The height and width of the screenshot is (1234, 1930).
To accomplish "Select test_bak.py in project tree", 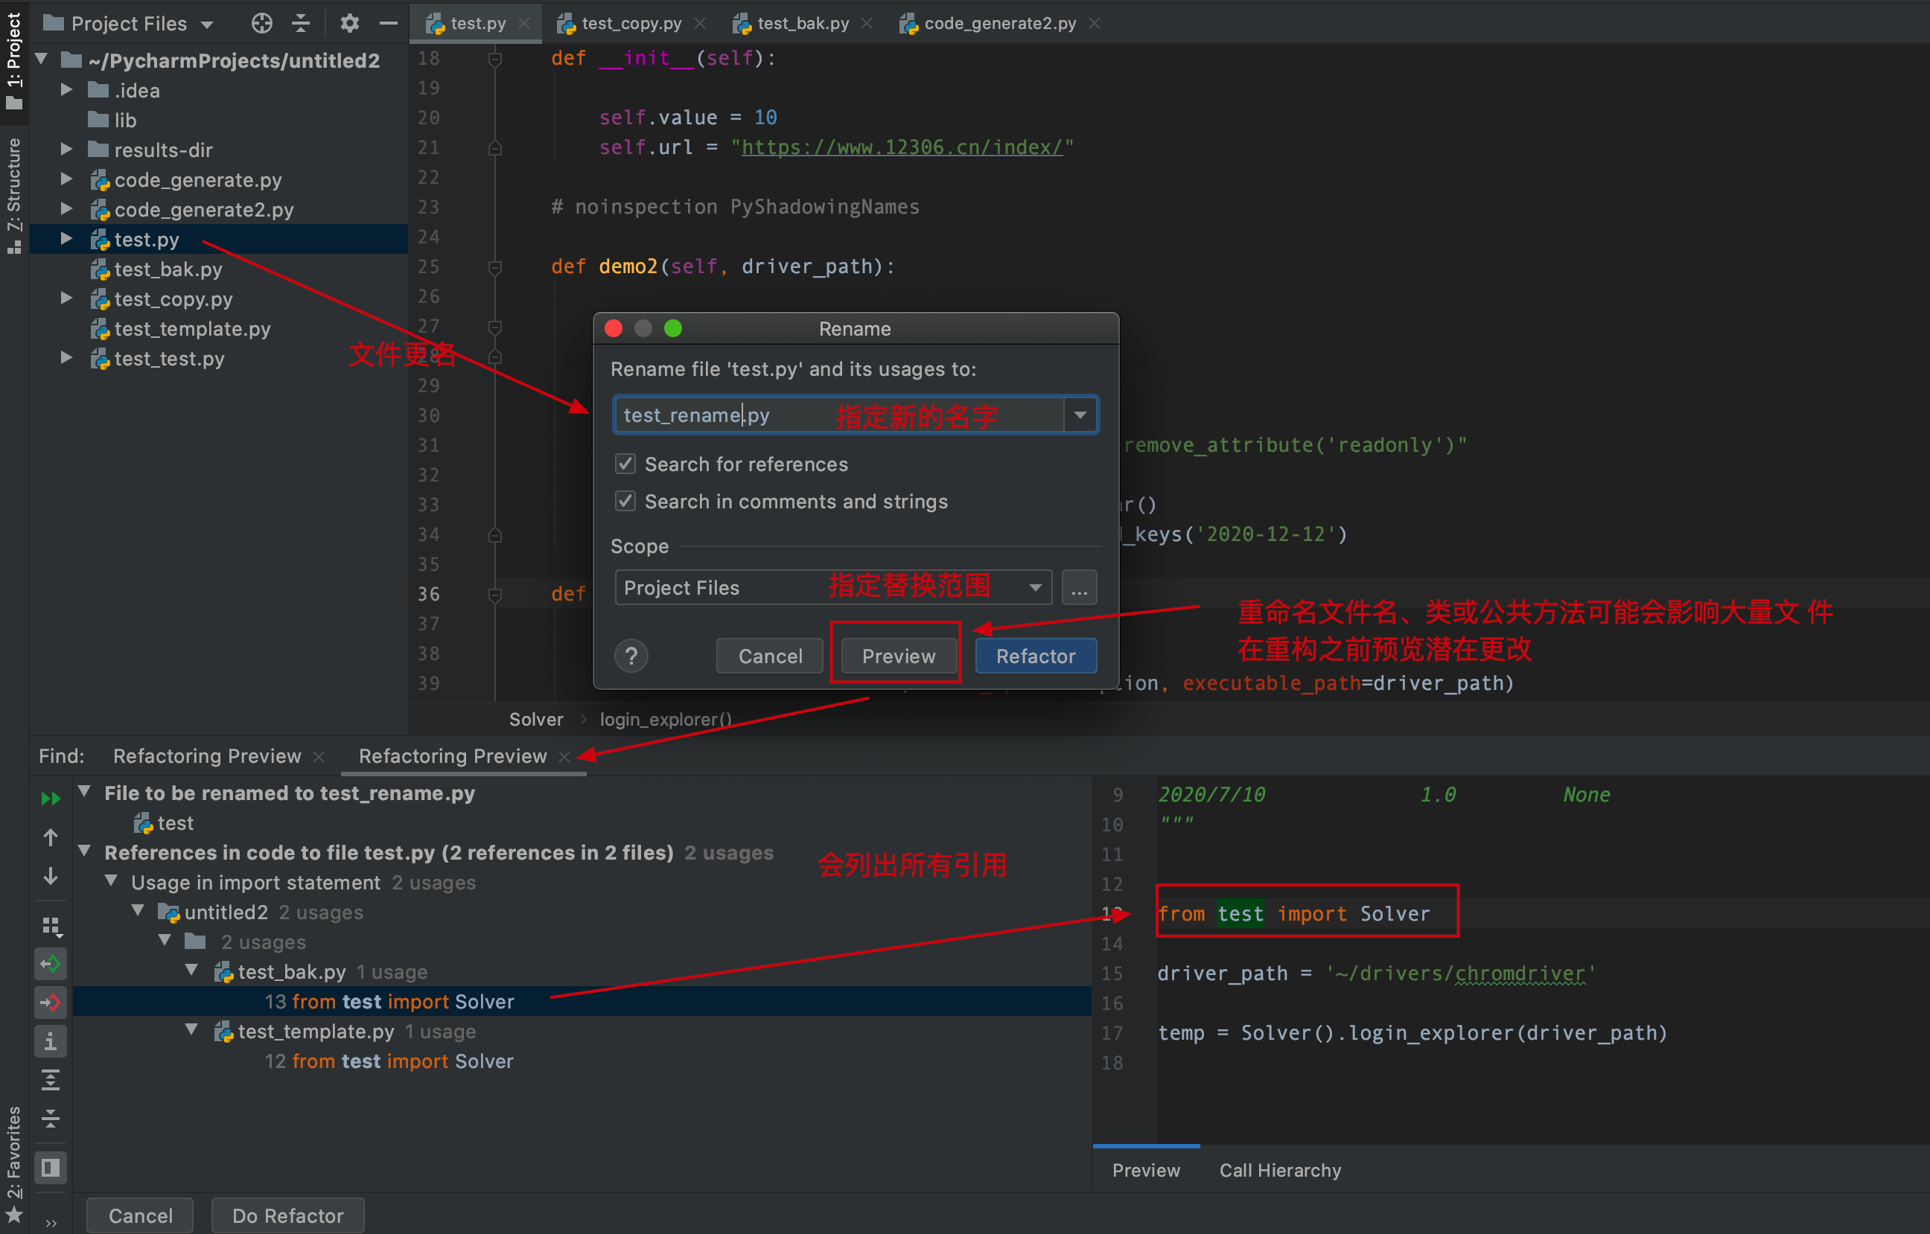I will [168, 269].
